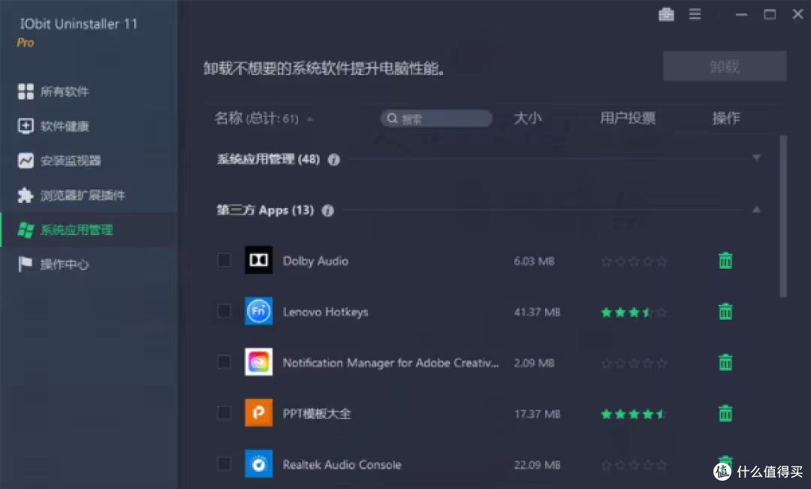The height and width of the screenshot is (489, 811).
Task: Expand the 系统应用管理 (48) group arrow
Action: pyautogui.click(x=756, y=158)
